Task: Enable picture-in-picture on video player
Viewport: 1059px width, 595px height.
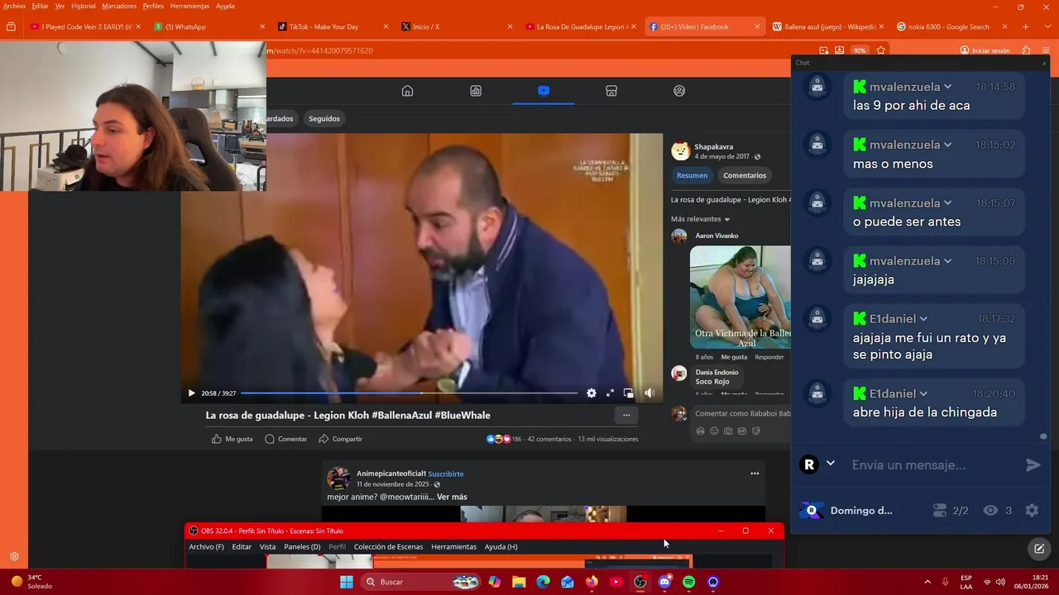Action: pos(629,393)
